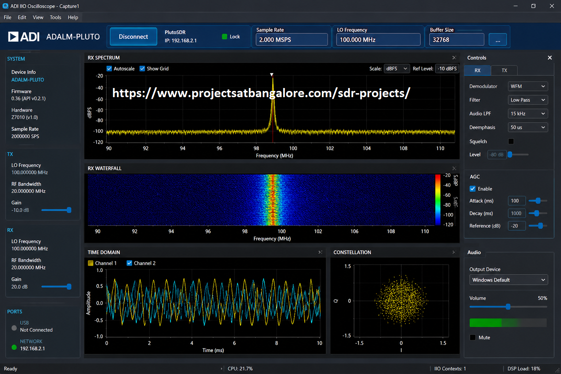Viewport: 561px width, 374px height.
Task: Check the Mute audio checkbox
Action: click(473, 337)
